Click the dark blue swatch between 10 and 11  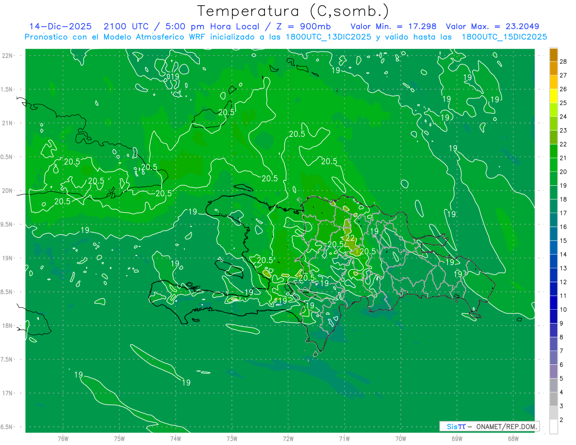click(553, 302)
